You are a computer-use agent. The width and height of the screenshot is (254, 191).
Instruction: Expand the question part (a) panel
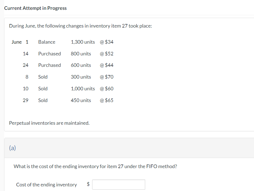pos(12,148)
